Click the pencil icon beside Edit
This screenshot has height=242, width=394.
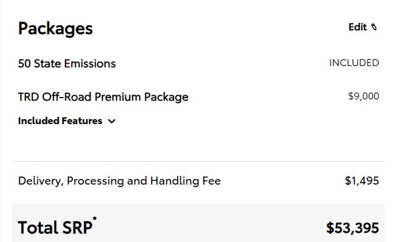tap(374, 27)
